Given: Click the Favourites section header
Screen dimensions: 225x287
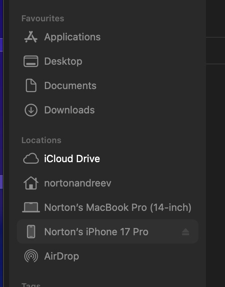Looking at the screenshot, I should [43, 19].
